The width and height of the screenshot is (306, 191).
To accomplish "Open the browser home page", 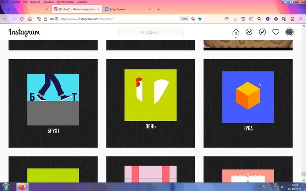I will (30, 19).
